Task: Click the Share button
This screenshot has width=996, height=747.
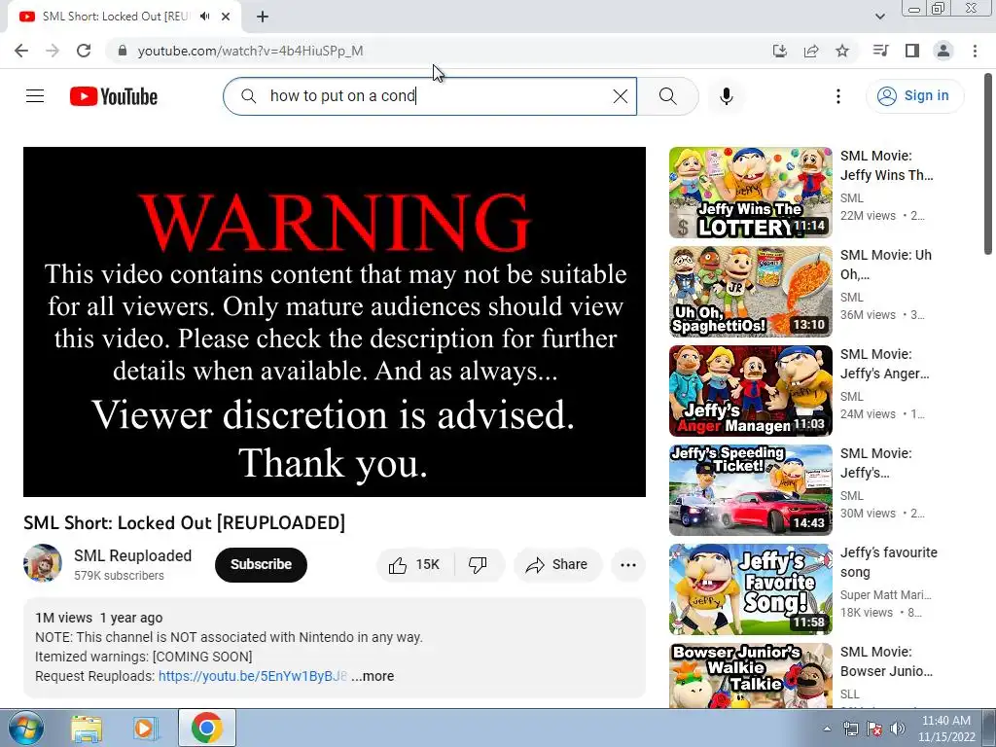Action: (x=557, y=564)
